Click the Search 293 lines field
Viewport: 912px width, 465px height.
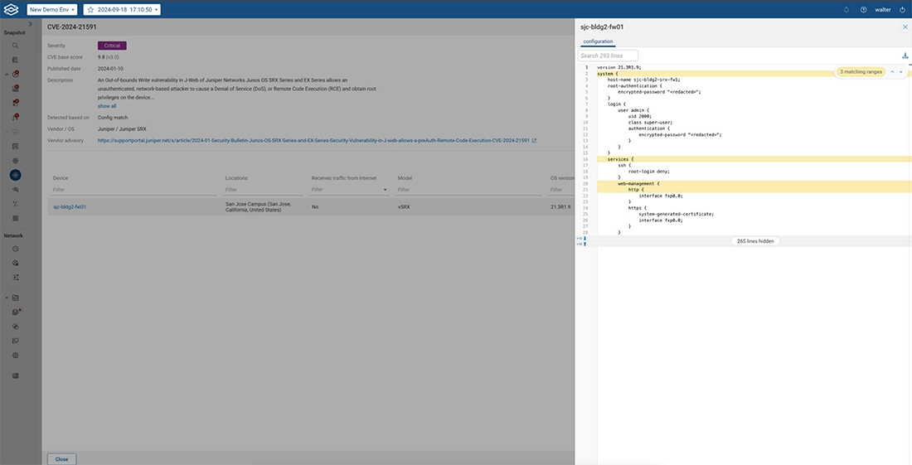tap(608, 56)
